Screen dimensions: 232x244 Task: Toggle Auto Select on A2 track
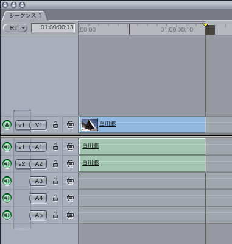70,163
